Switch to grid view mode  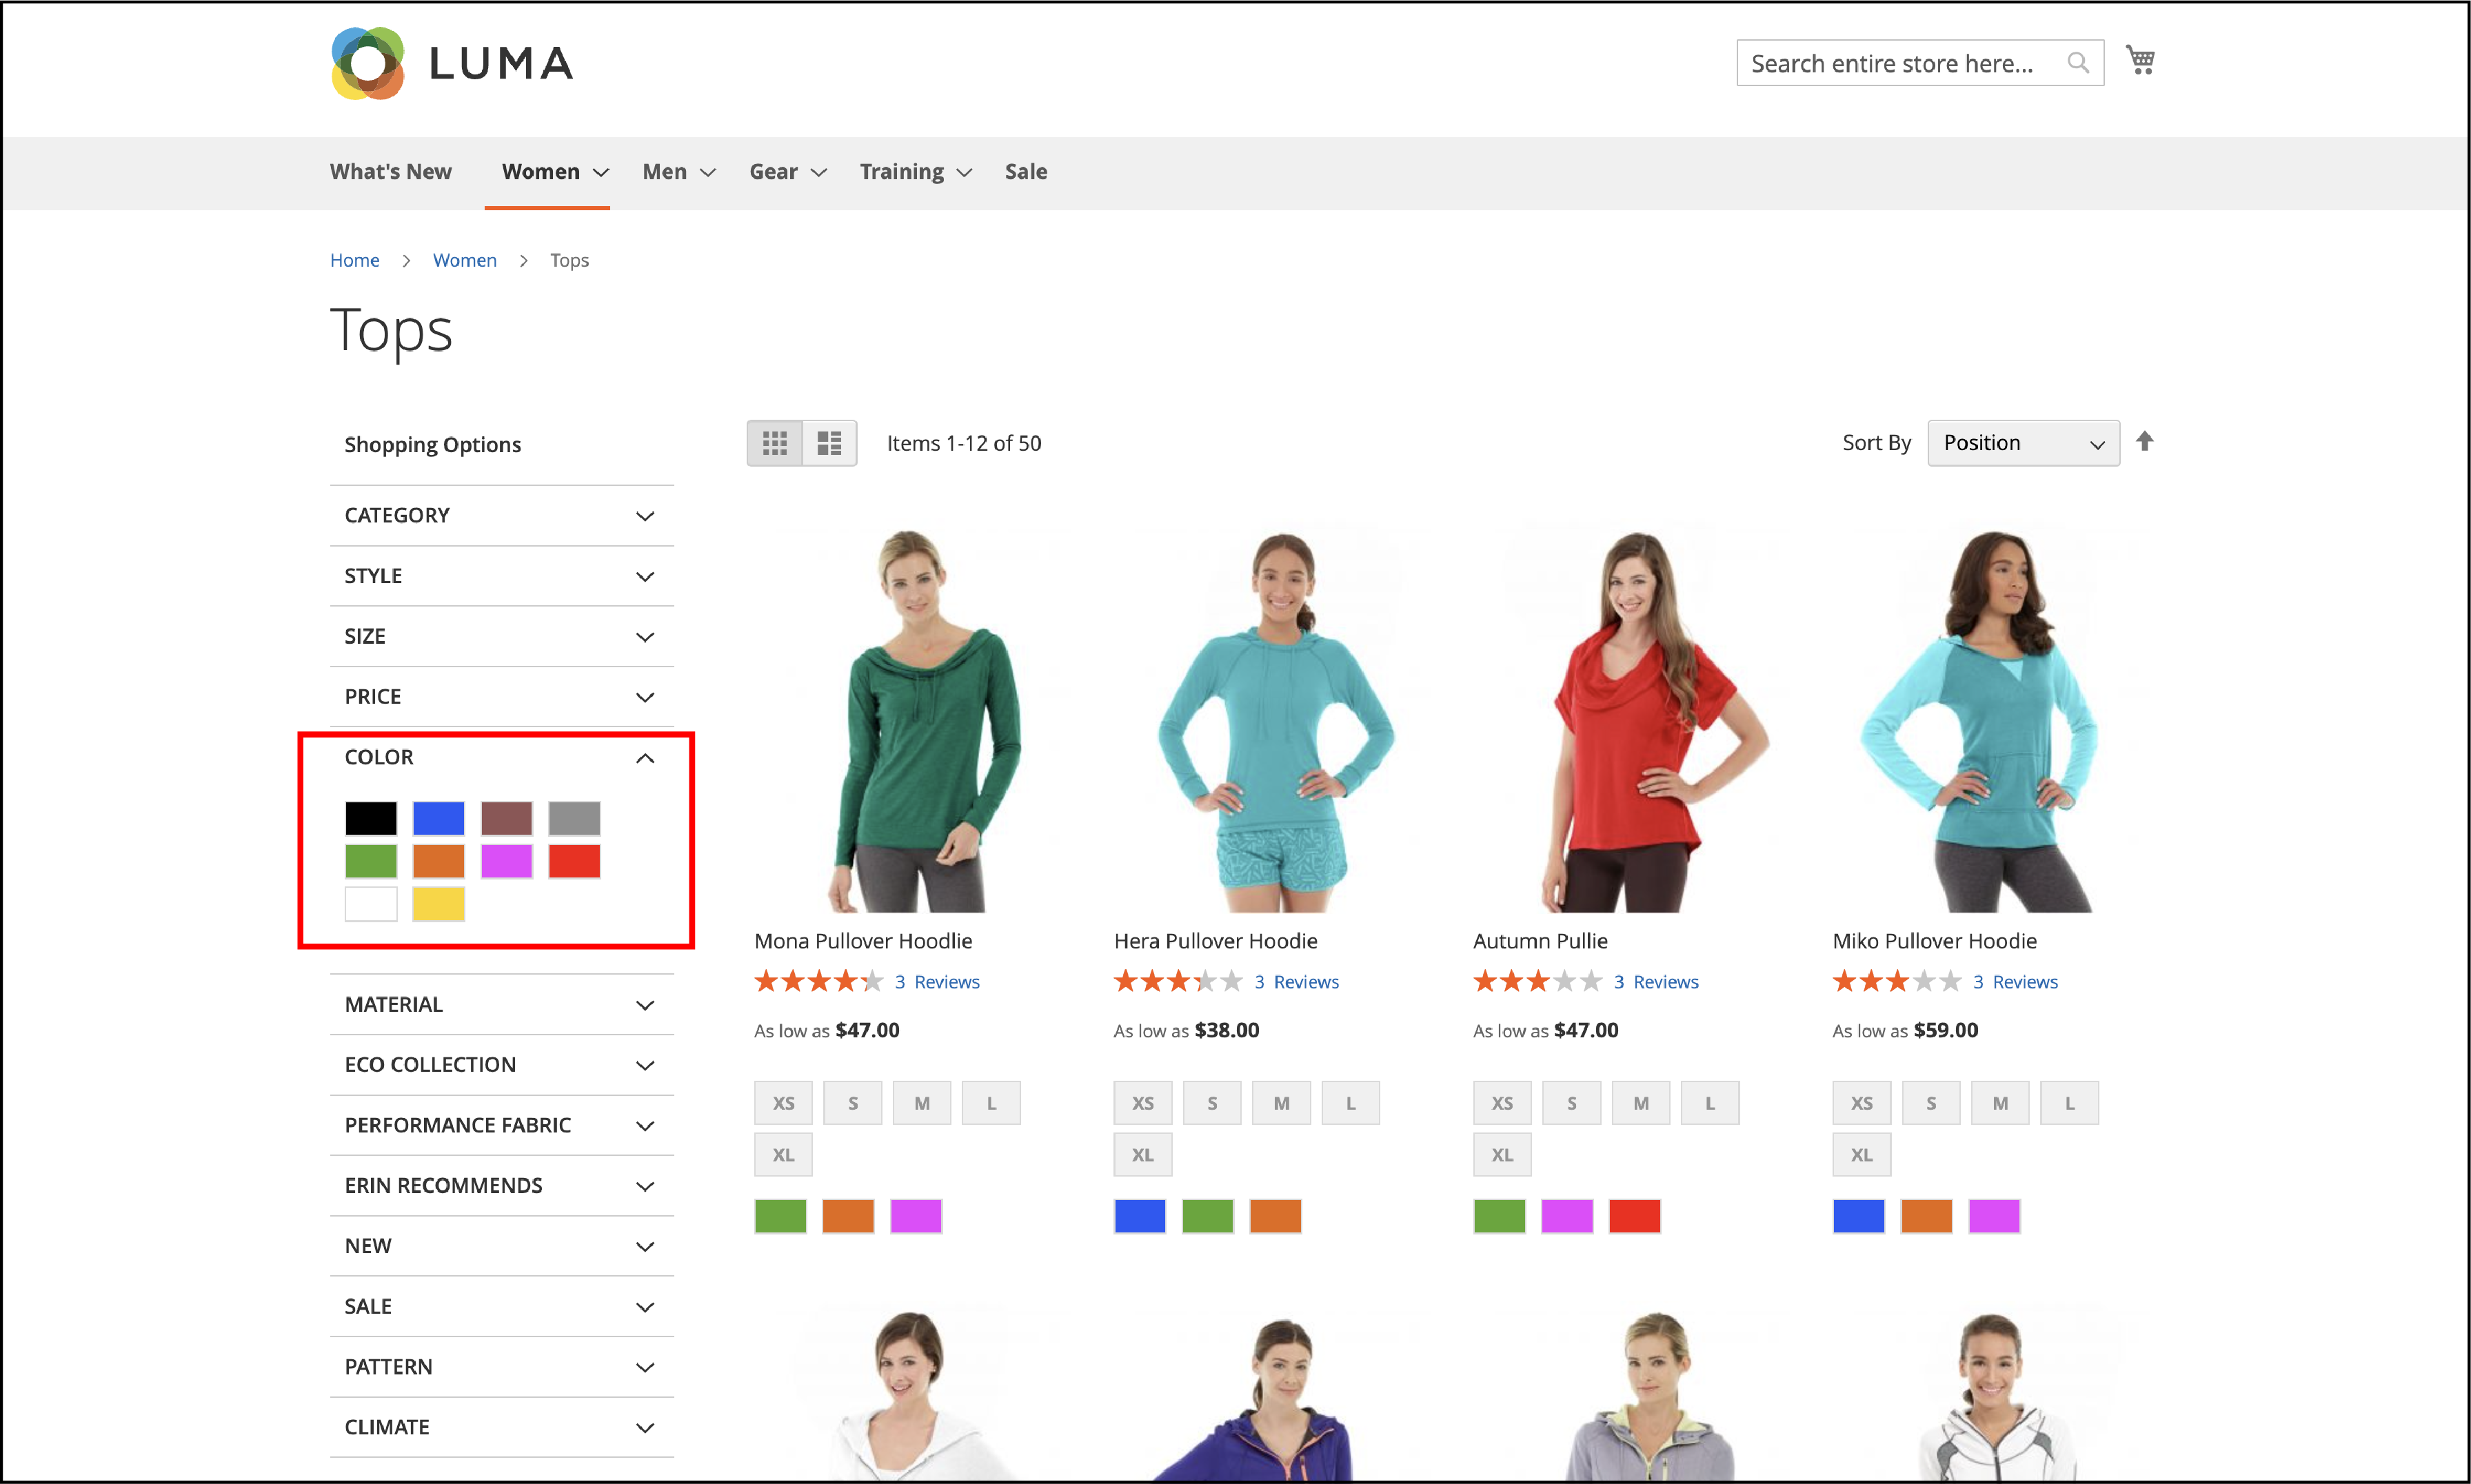775,443
